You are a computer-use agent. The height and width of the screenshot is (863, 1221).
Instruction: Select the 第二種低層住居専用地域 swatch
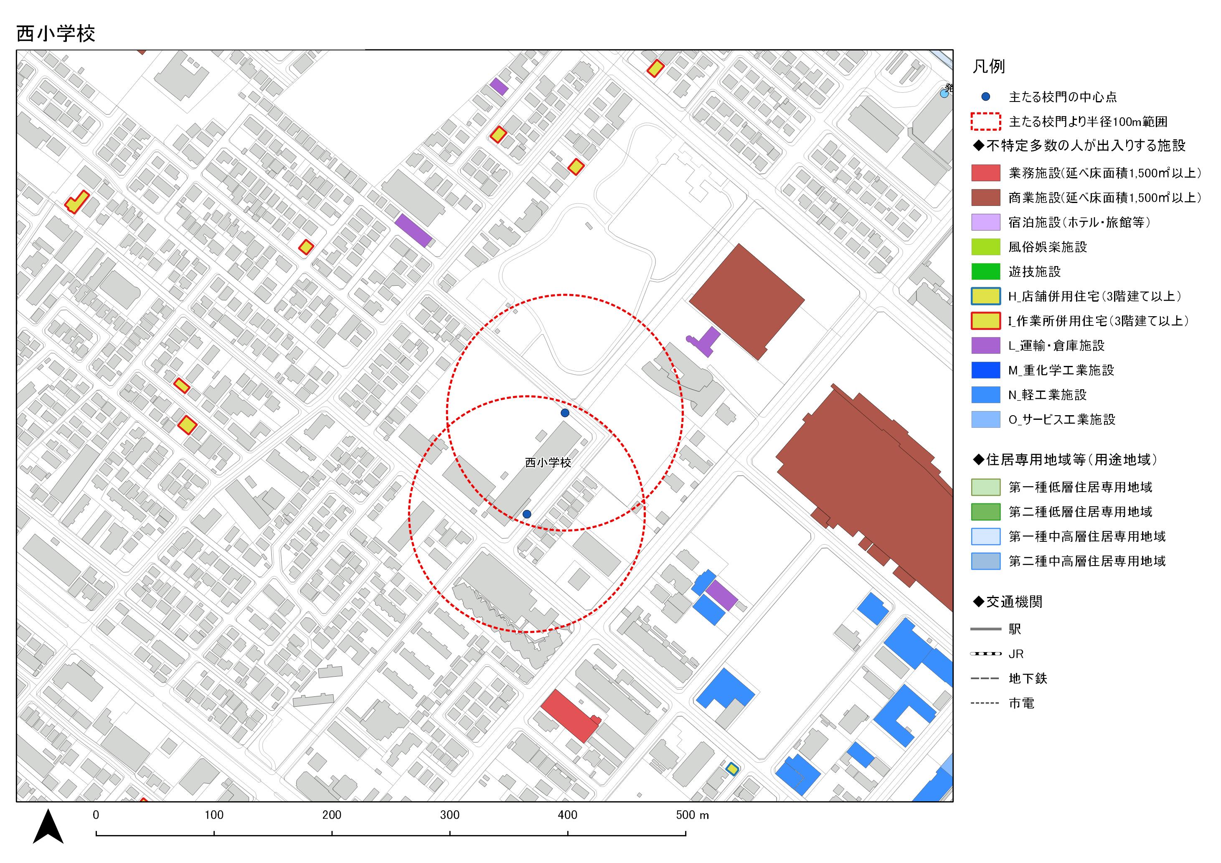coord(985,512)
